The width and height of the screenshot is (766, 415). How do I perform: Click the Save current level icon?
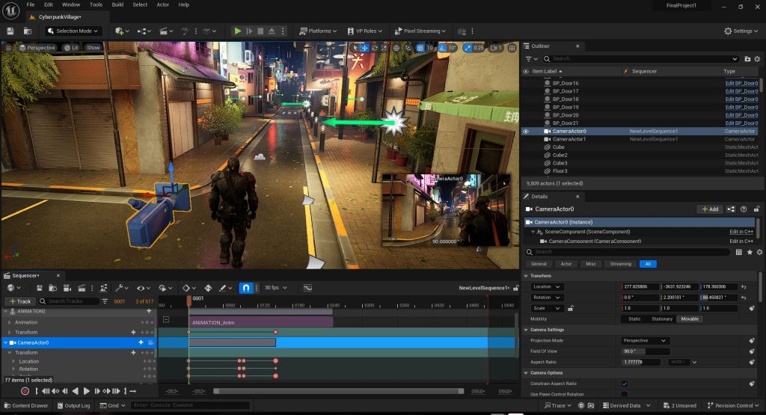tap(10, 31)
